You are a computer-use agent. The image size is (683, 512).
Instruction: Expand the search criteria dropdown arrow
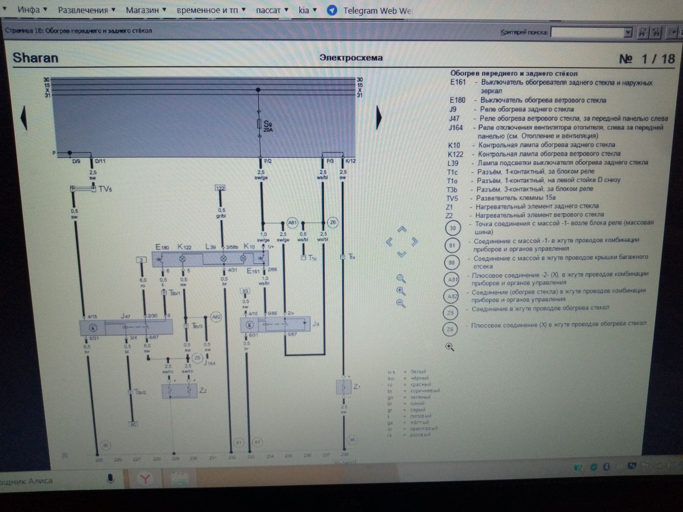tap(628, 32)
